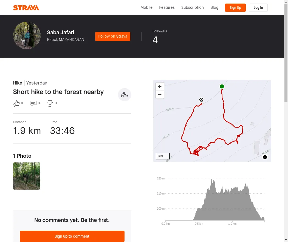The width and height of the screenshot is (288, 242).
Task: Click the Strava logo
Action: pyautogui.click(x=26, y=8)
